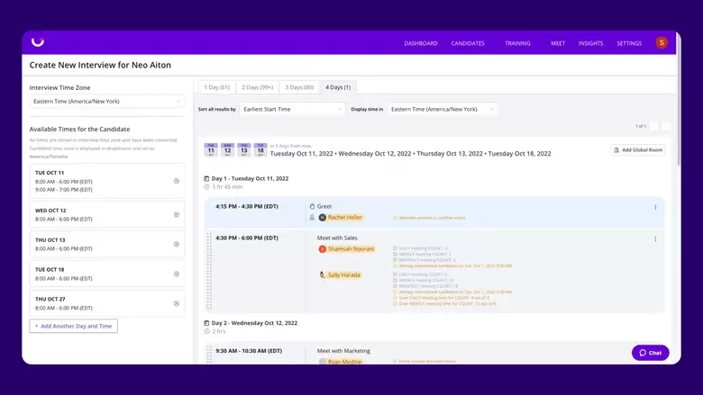This screenshot has height=395, width=703.
Task: Click the Tue 18 calendar date icon
Action: coord(260,149)
